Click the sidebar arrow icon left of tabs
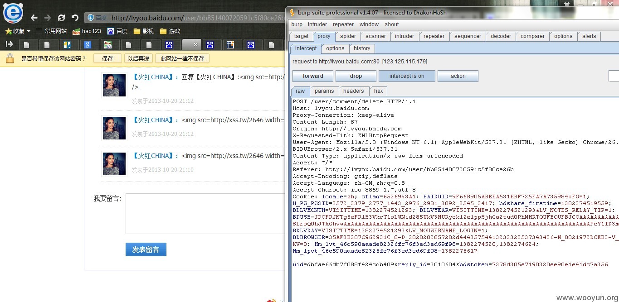619x302 pixels. click(x=9, y=44)
